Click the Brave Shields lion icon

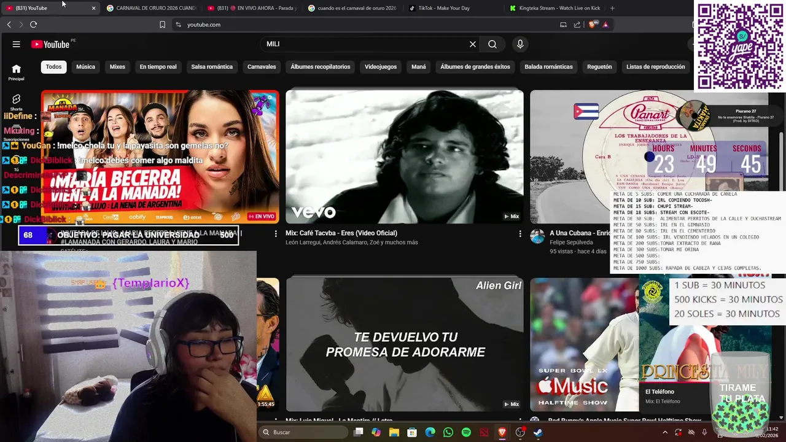592,25
